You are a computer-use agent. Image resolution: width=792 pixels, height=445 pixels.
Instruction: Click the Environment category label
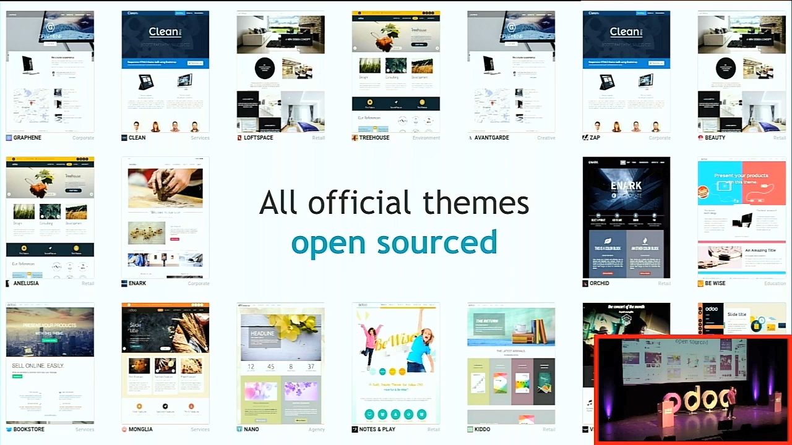click(426, 138)
